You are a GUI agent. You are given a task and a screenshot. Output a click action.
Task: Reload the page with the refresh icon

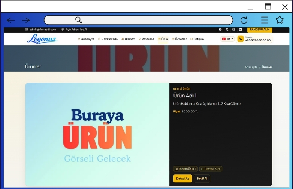point(244,20)
